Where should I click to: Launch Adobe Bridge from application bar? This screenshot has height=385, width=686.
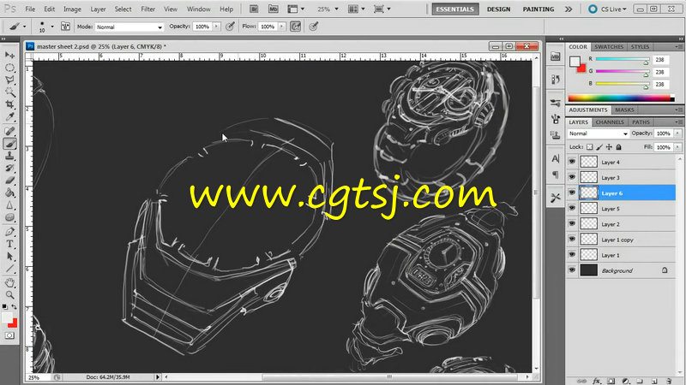click(x=254, y=9)
